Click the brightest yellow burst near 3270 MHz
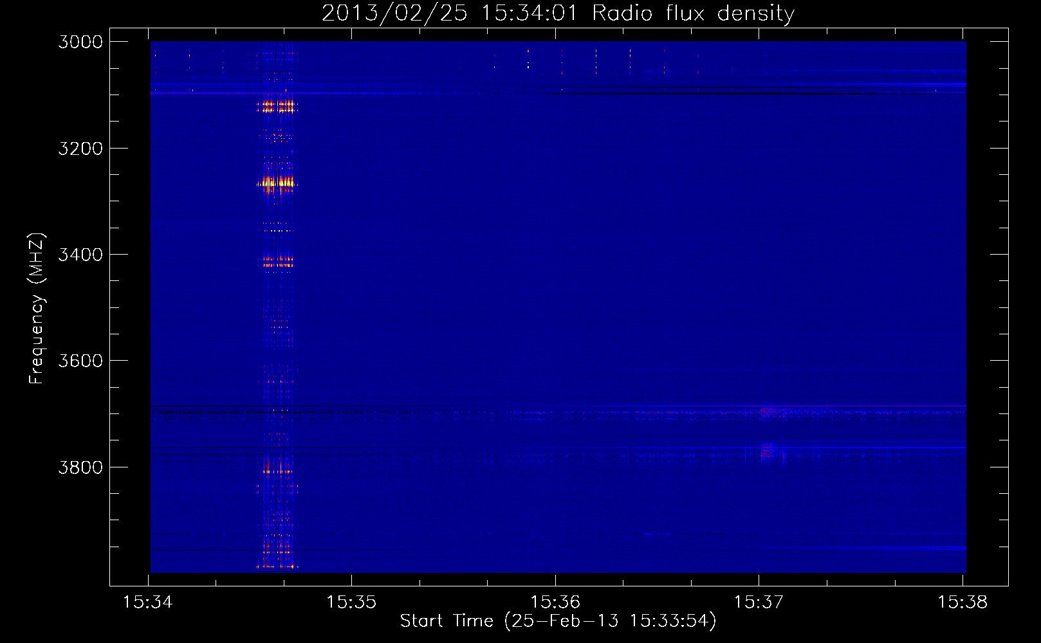The image size is (1041, 643). 277,183
